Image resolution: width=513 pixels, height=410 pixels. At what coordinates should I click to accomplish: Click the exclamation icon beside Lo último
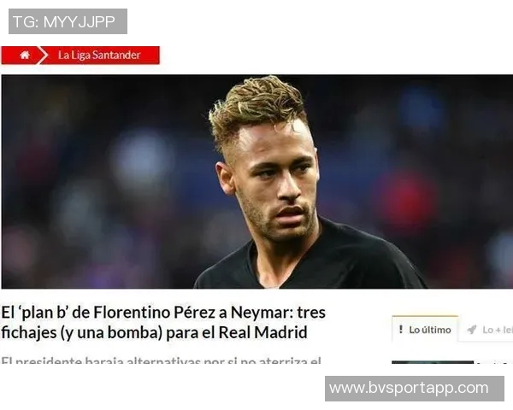pos(401,330)
